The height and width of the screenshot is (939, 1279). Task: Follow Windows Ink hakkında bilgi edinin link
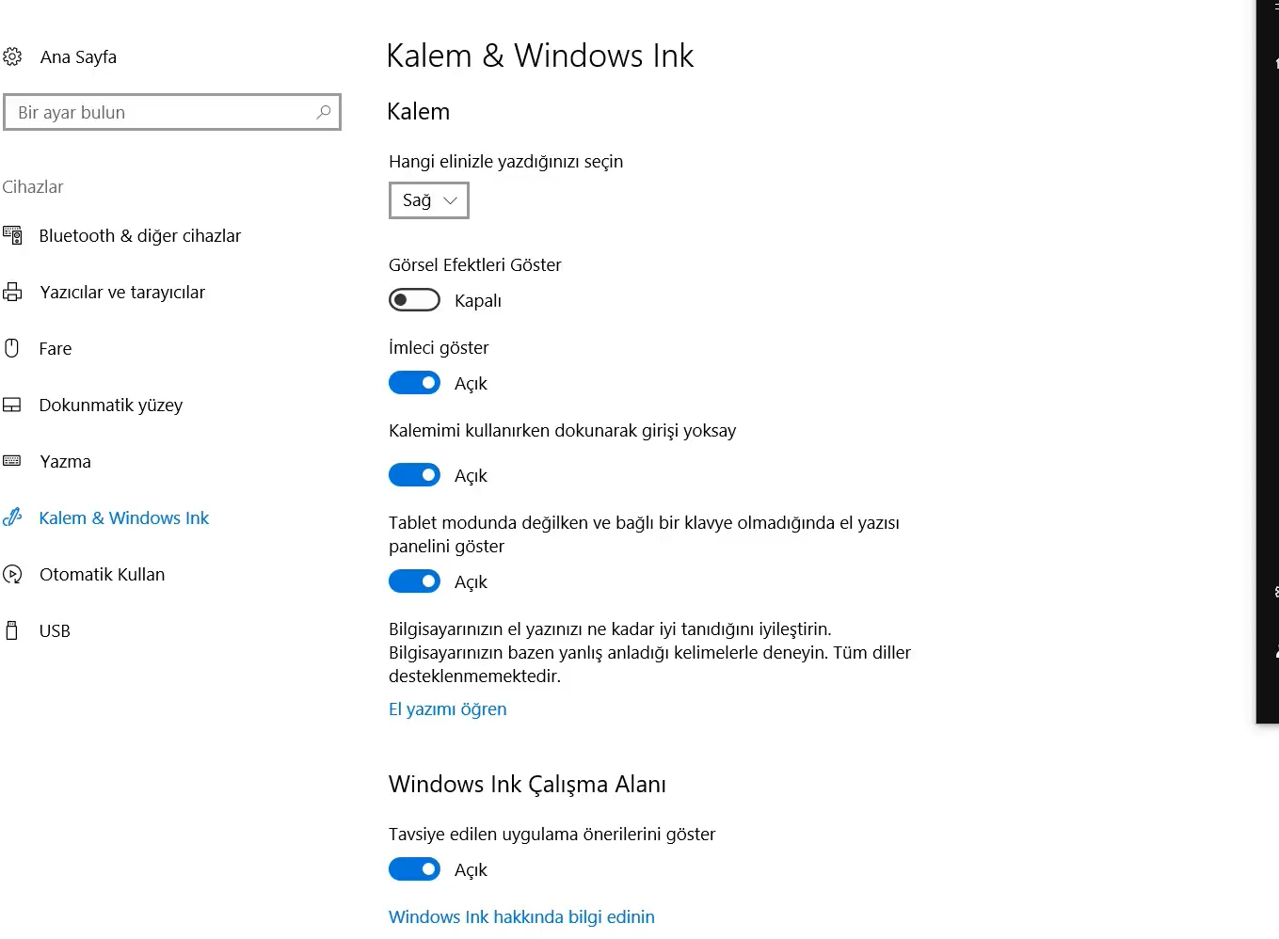click(x=521, y=917)
